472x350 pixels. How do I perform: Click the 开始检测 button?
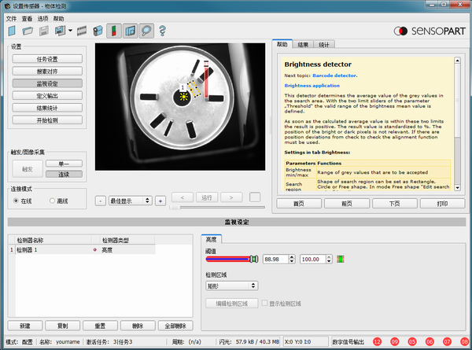[x=46, y=120]
